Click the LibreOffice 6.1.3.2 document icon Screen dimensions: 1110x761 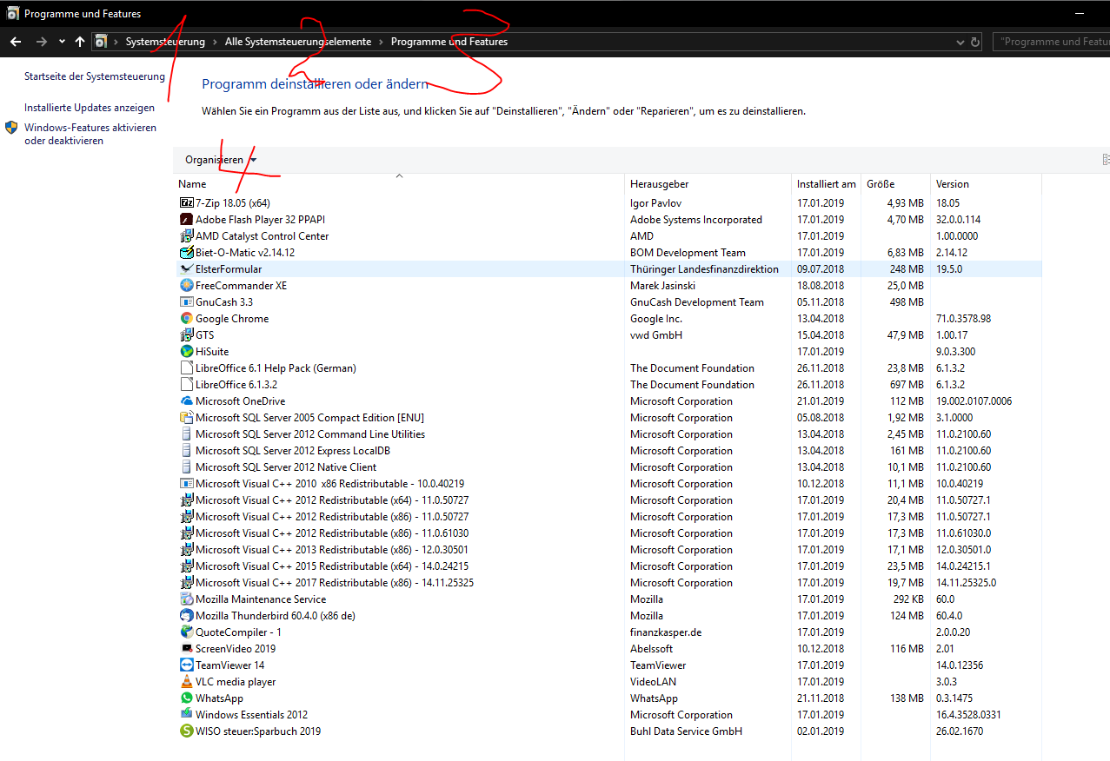186,385
